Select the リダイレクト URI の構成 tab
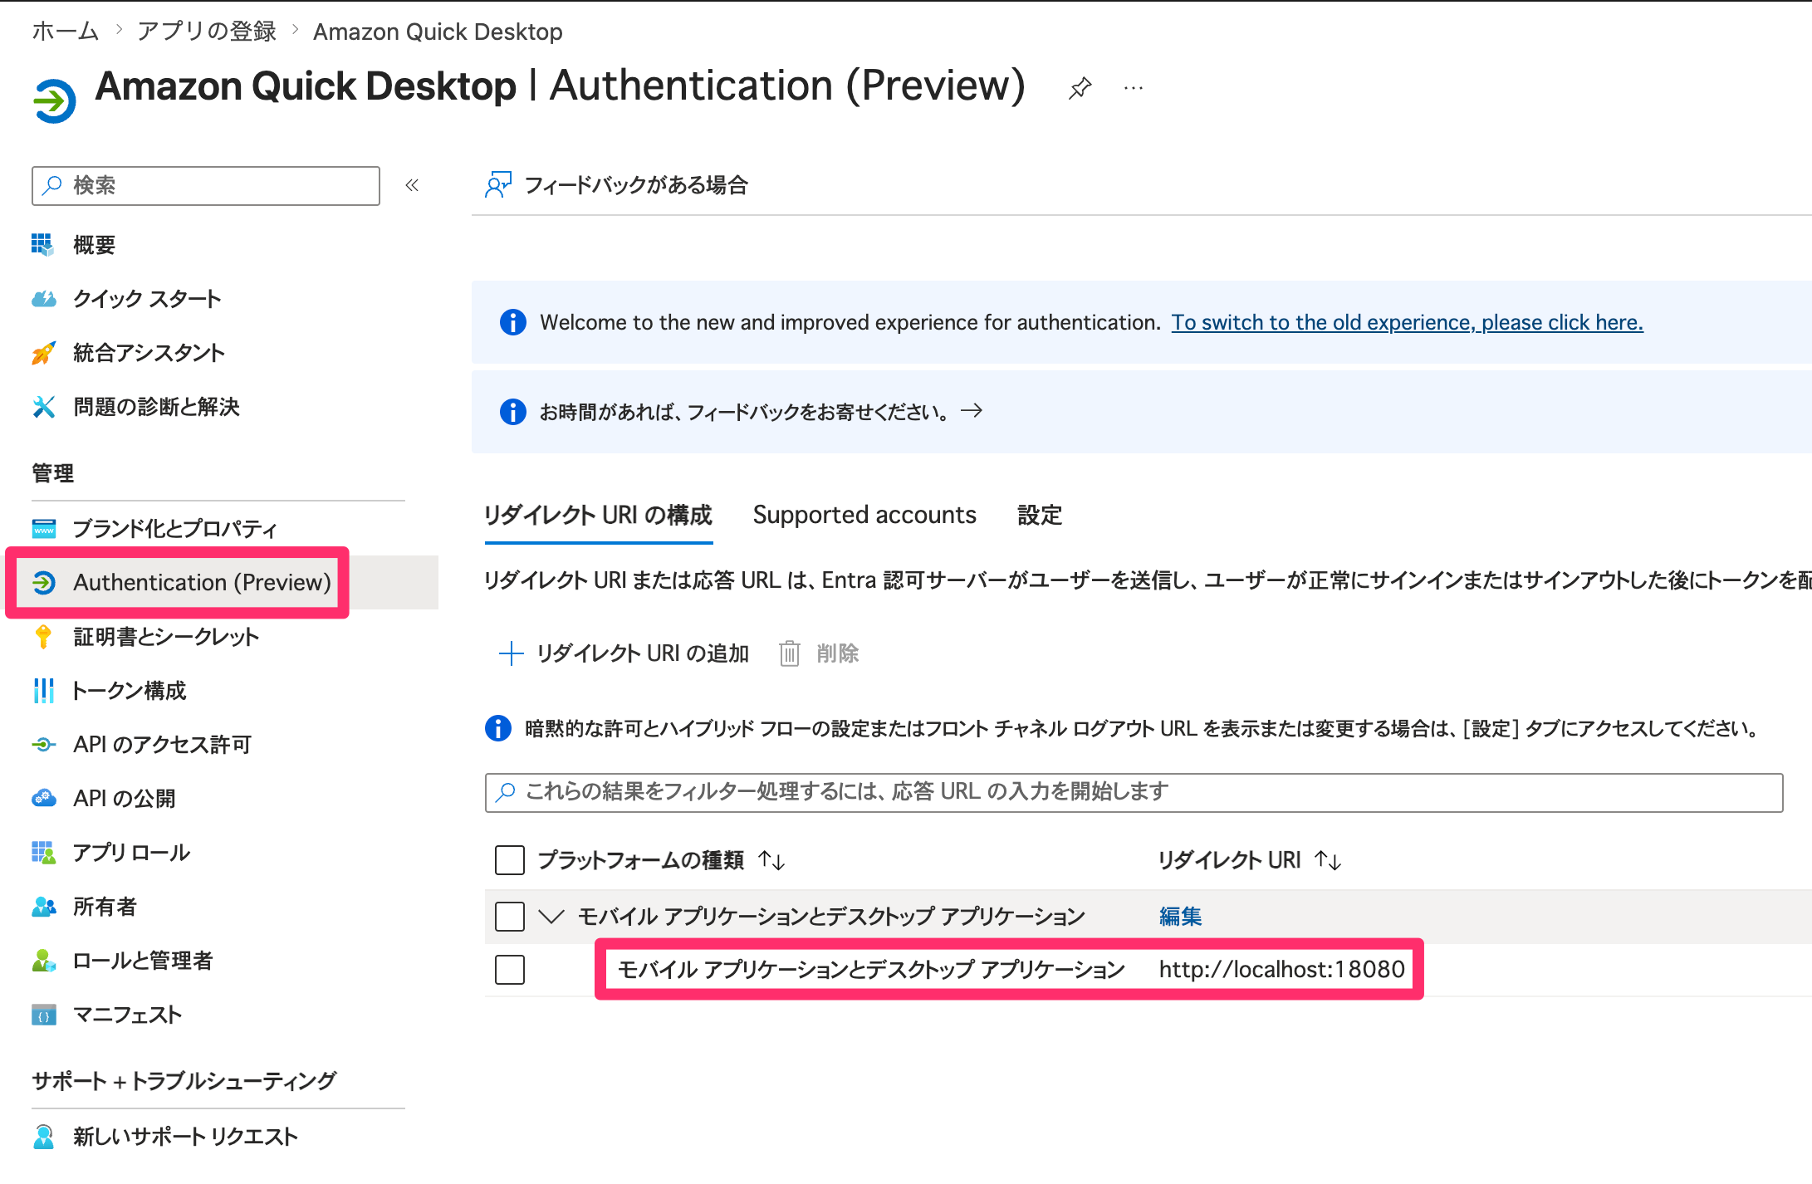The image size is (1812, 1184). click(x=598, y=515)
